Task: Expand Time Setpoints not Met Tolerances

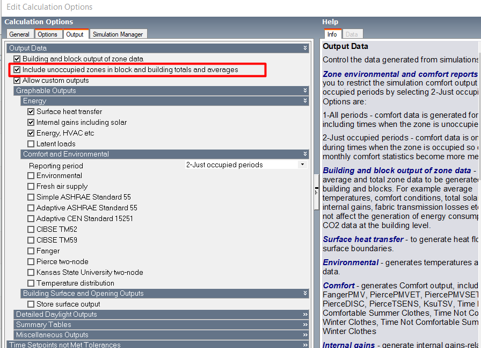Action: 305,345
